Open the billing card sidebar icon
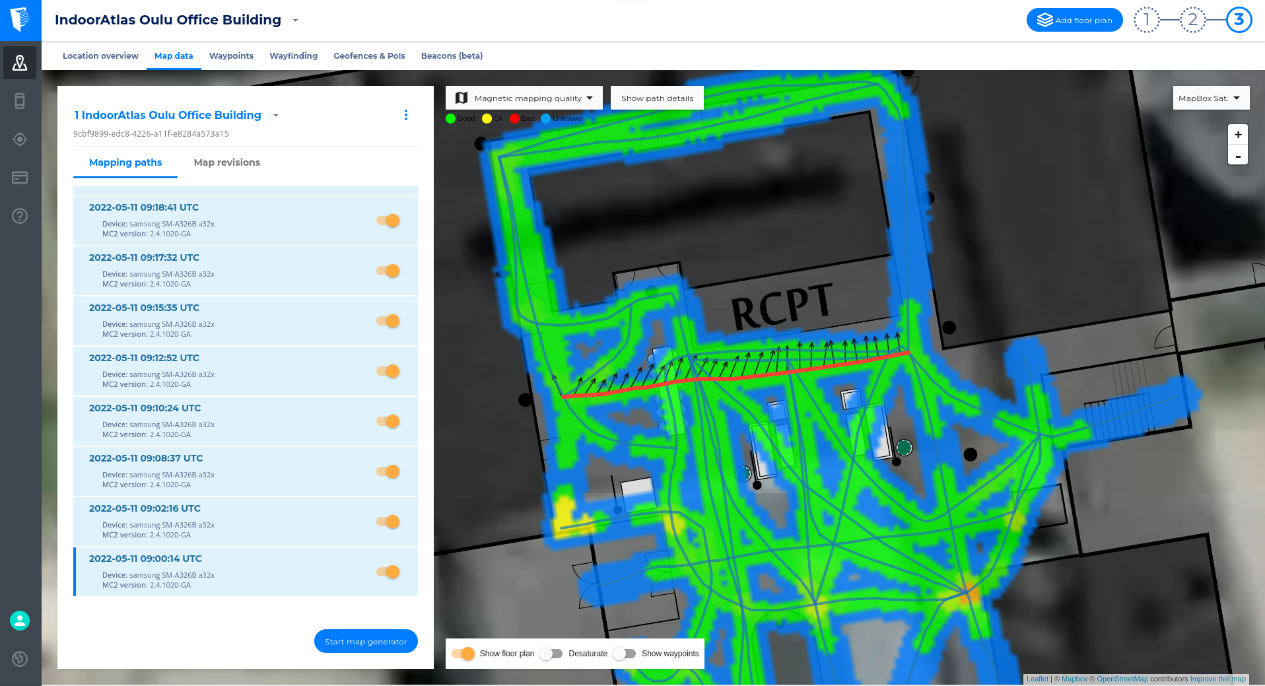 [20, 178]
